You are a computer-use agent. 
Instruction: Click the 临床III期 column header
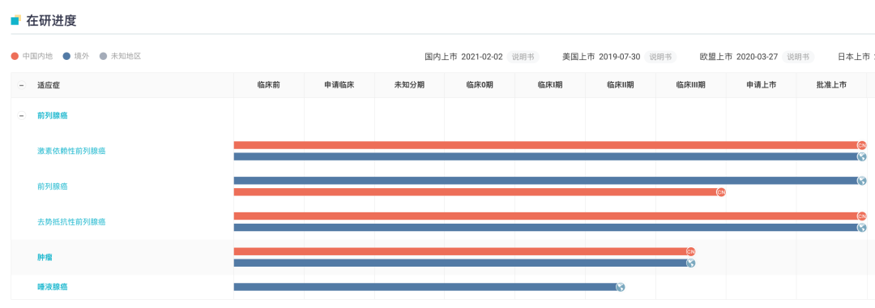[x=691, y=85]
